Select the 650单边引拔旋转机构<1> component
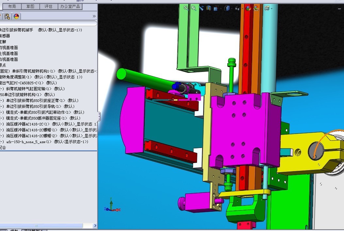The image size is (344, 231). click(x=27, y=94)
